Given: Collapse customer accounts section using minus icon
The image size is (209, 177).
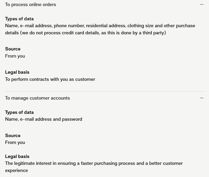Looking at the screenshot, I should 202,98.
